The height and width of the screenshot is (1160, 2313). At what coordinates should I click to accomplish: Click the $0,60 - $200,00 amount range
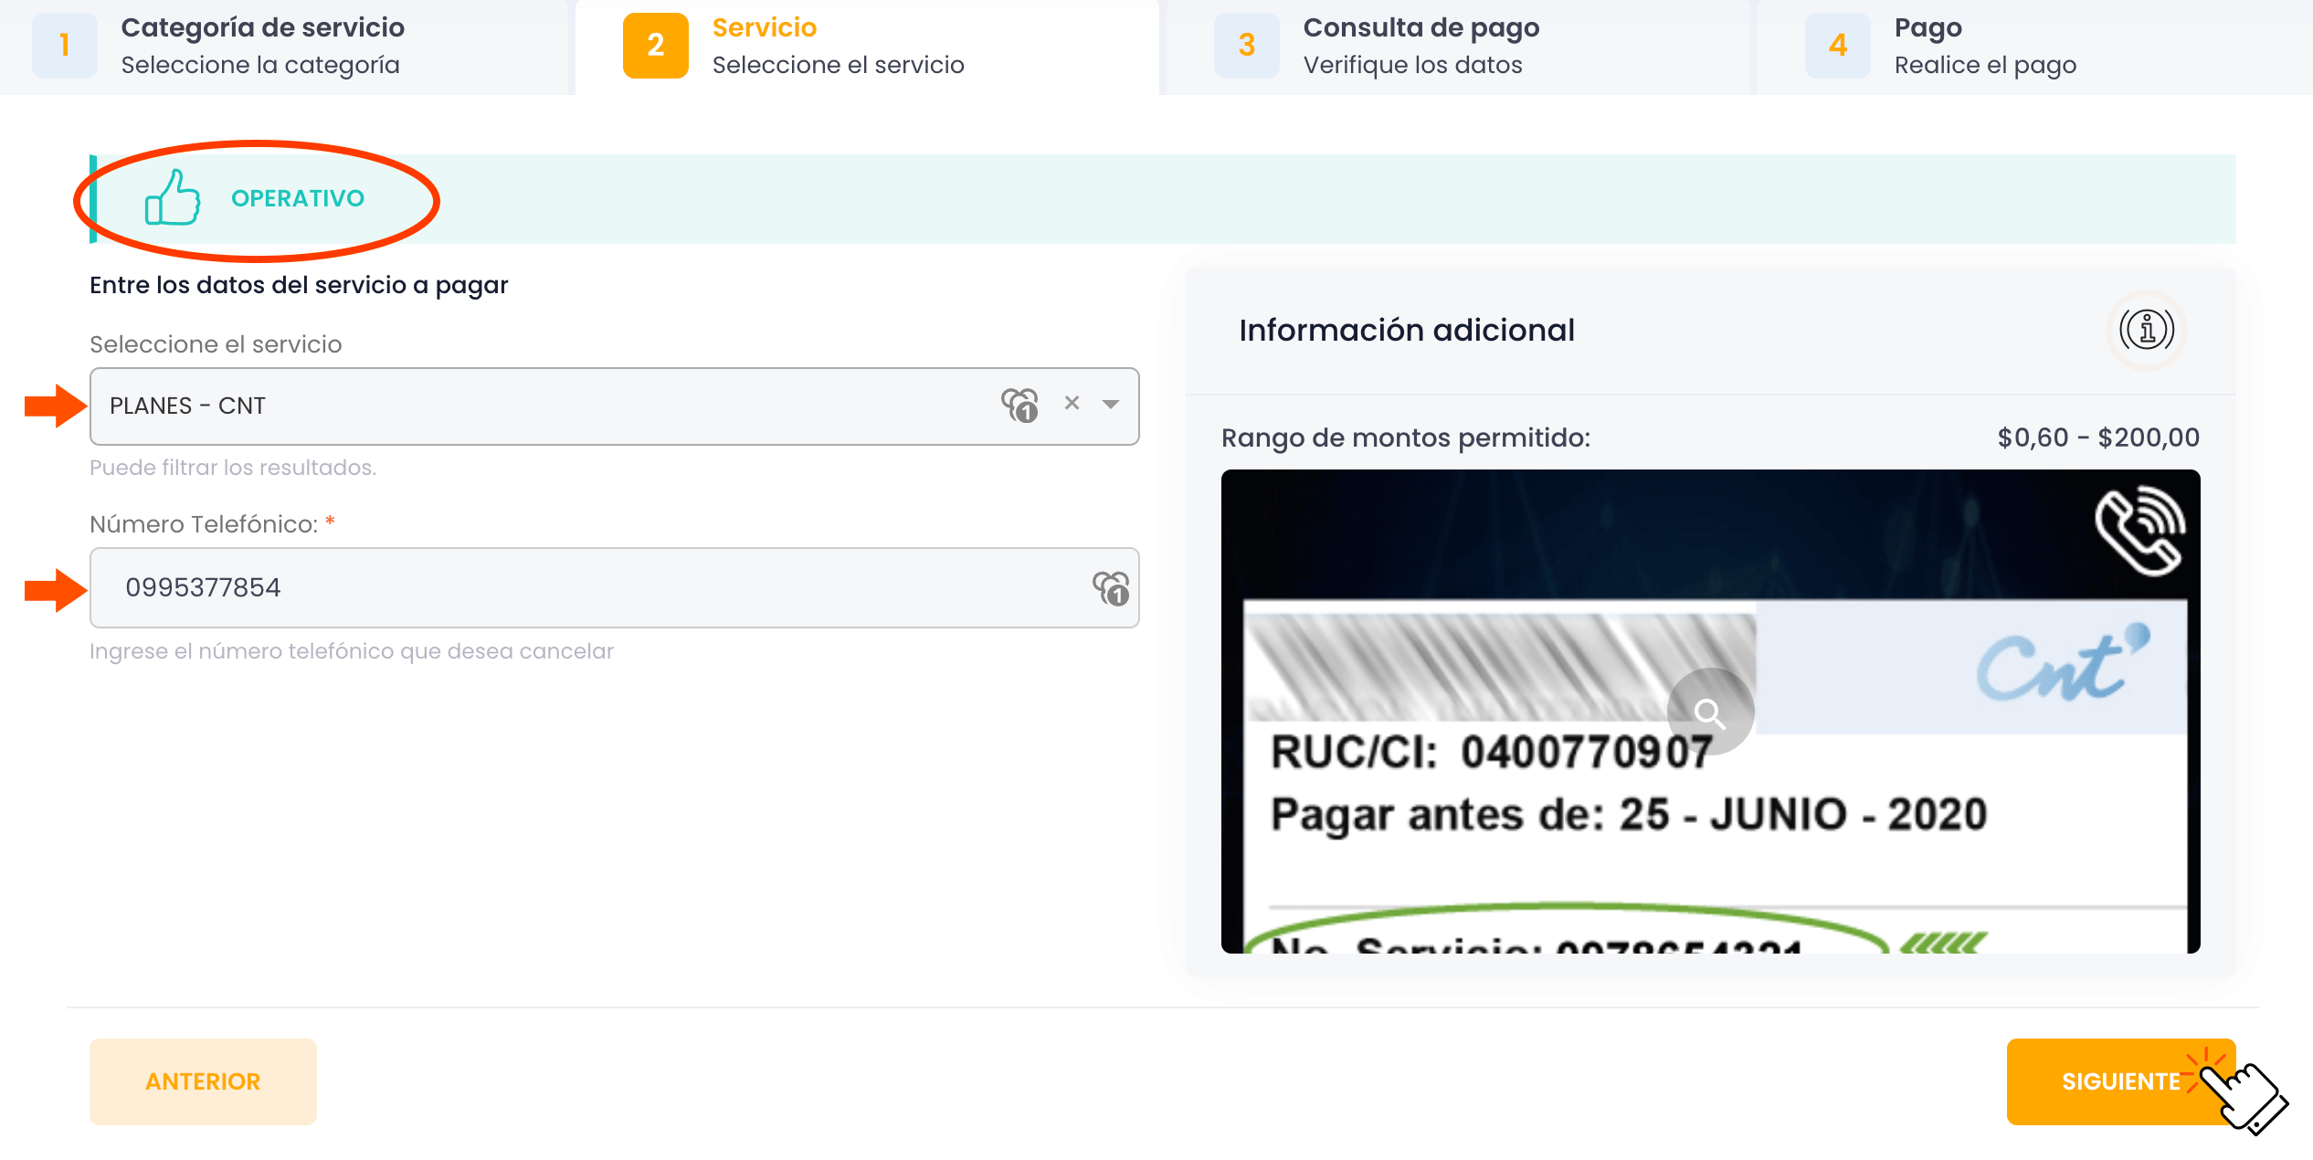2098,438
